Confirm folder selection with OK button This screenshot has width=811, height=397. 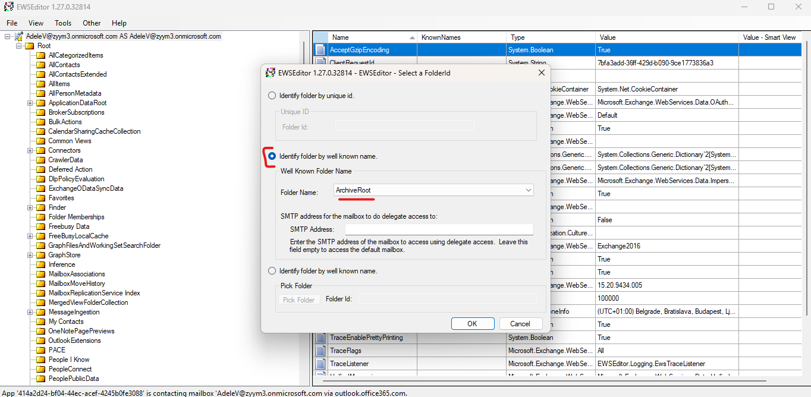click(x=472, y=324)
